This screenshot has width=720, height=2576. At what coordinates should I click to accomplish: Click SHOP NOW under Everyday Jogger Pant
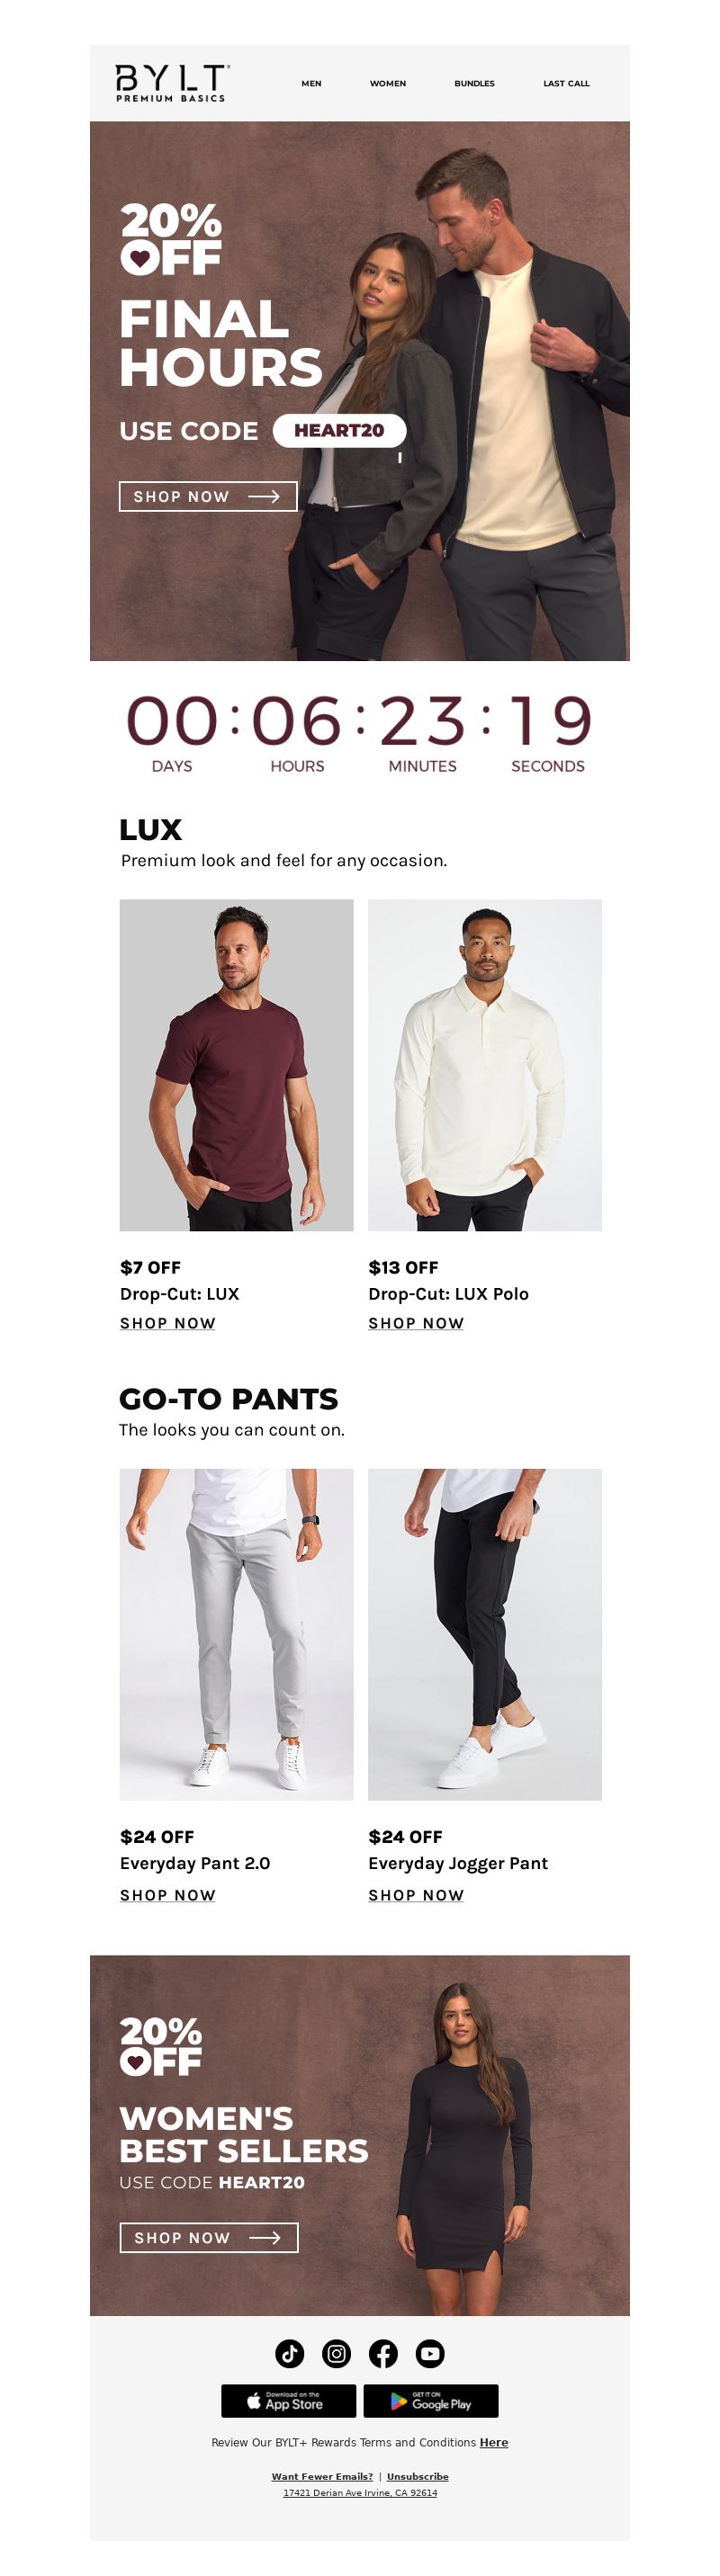416,1895
